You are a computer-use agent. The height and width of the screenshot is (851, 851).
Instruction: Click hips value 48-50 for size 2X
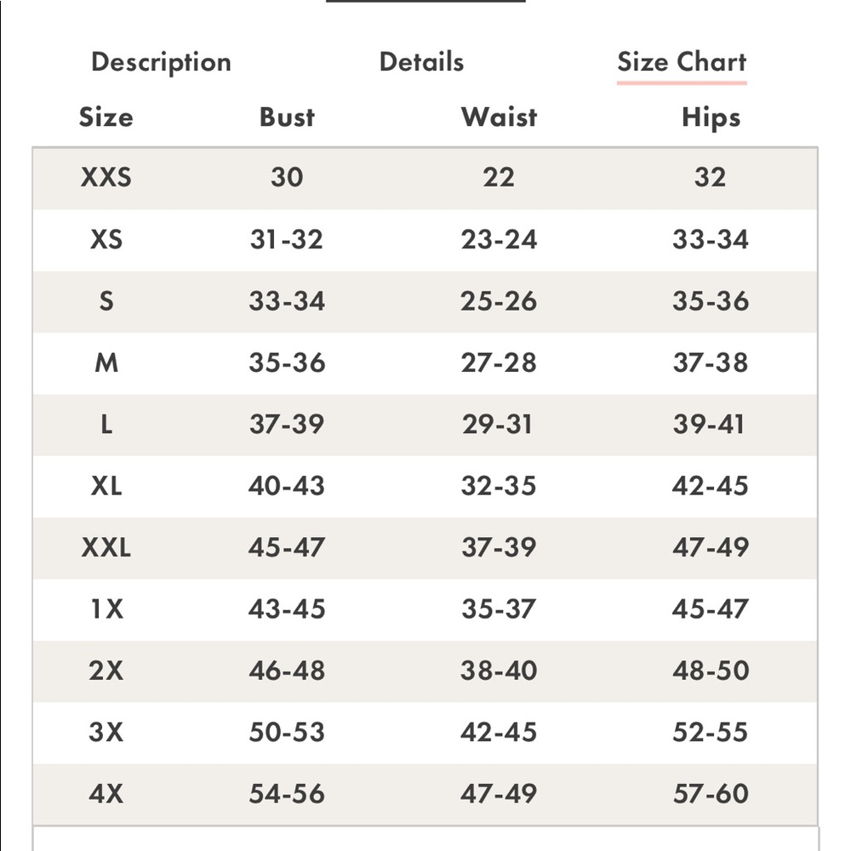point(711,671)
